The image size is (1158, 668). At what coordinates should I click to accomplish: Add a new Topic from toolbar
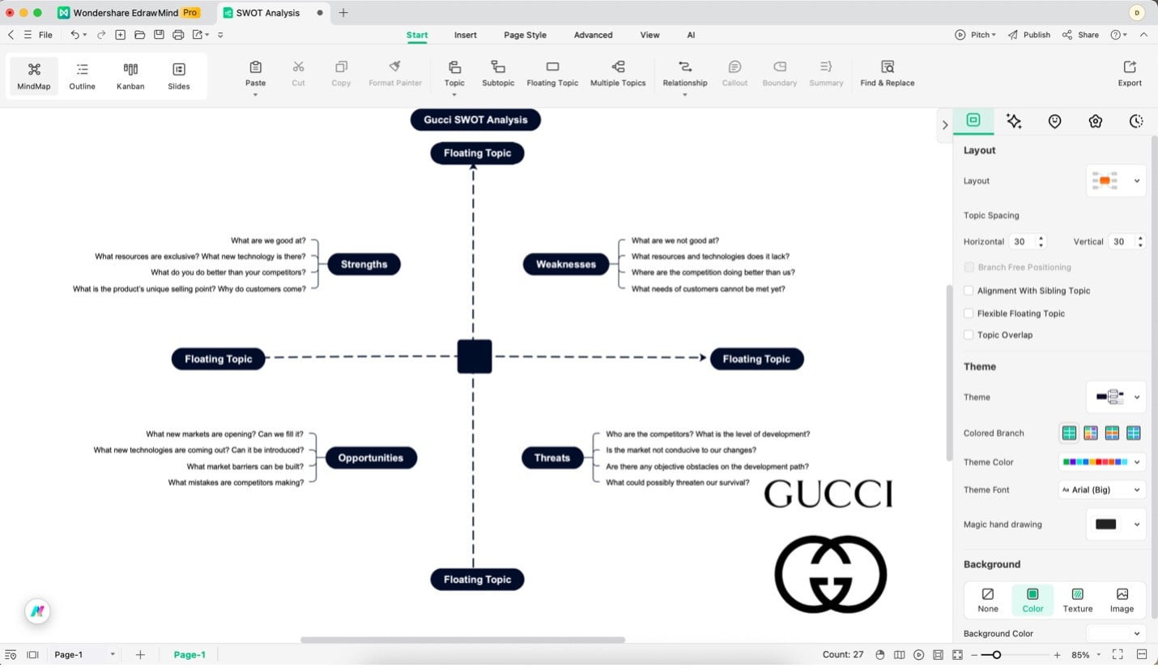(x=454, y=73)
